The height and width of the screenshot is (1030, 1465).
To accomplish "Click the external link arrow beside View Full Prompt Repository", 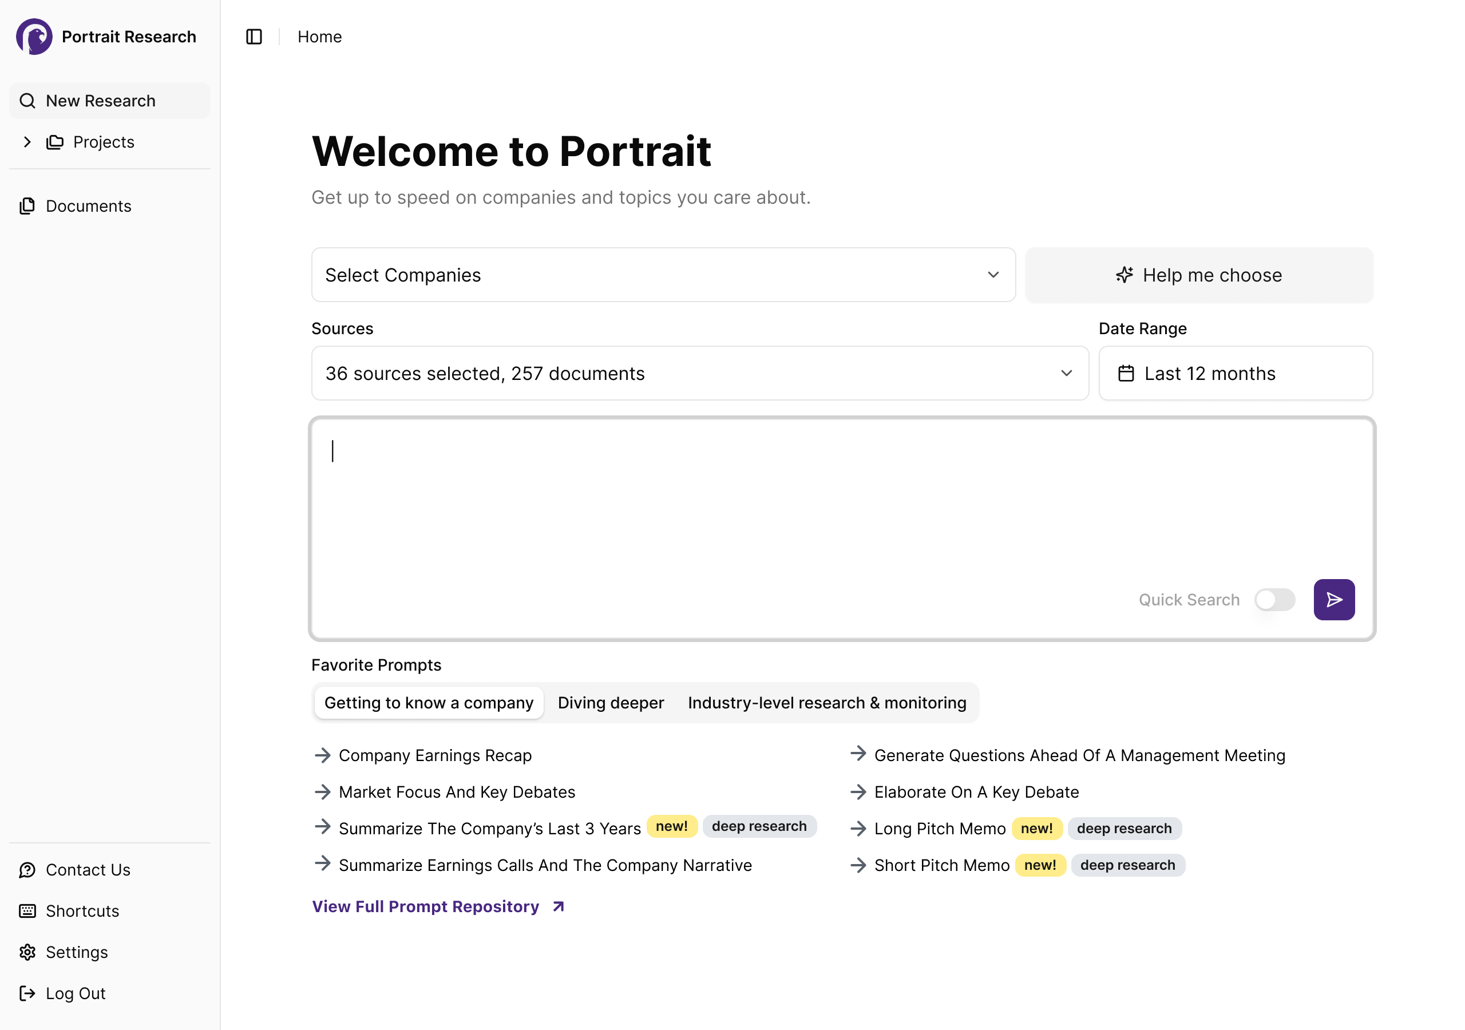I will pos(559,907).
